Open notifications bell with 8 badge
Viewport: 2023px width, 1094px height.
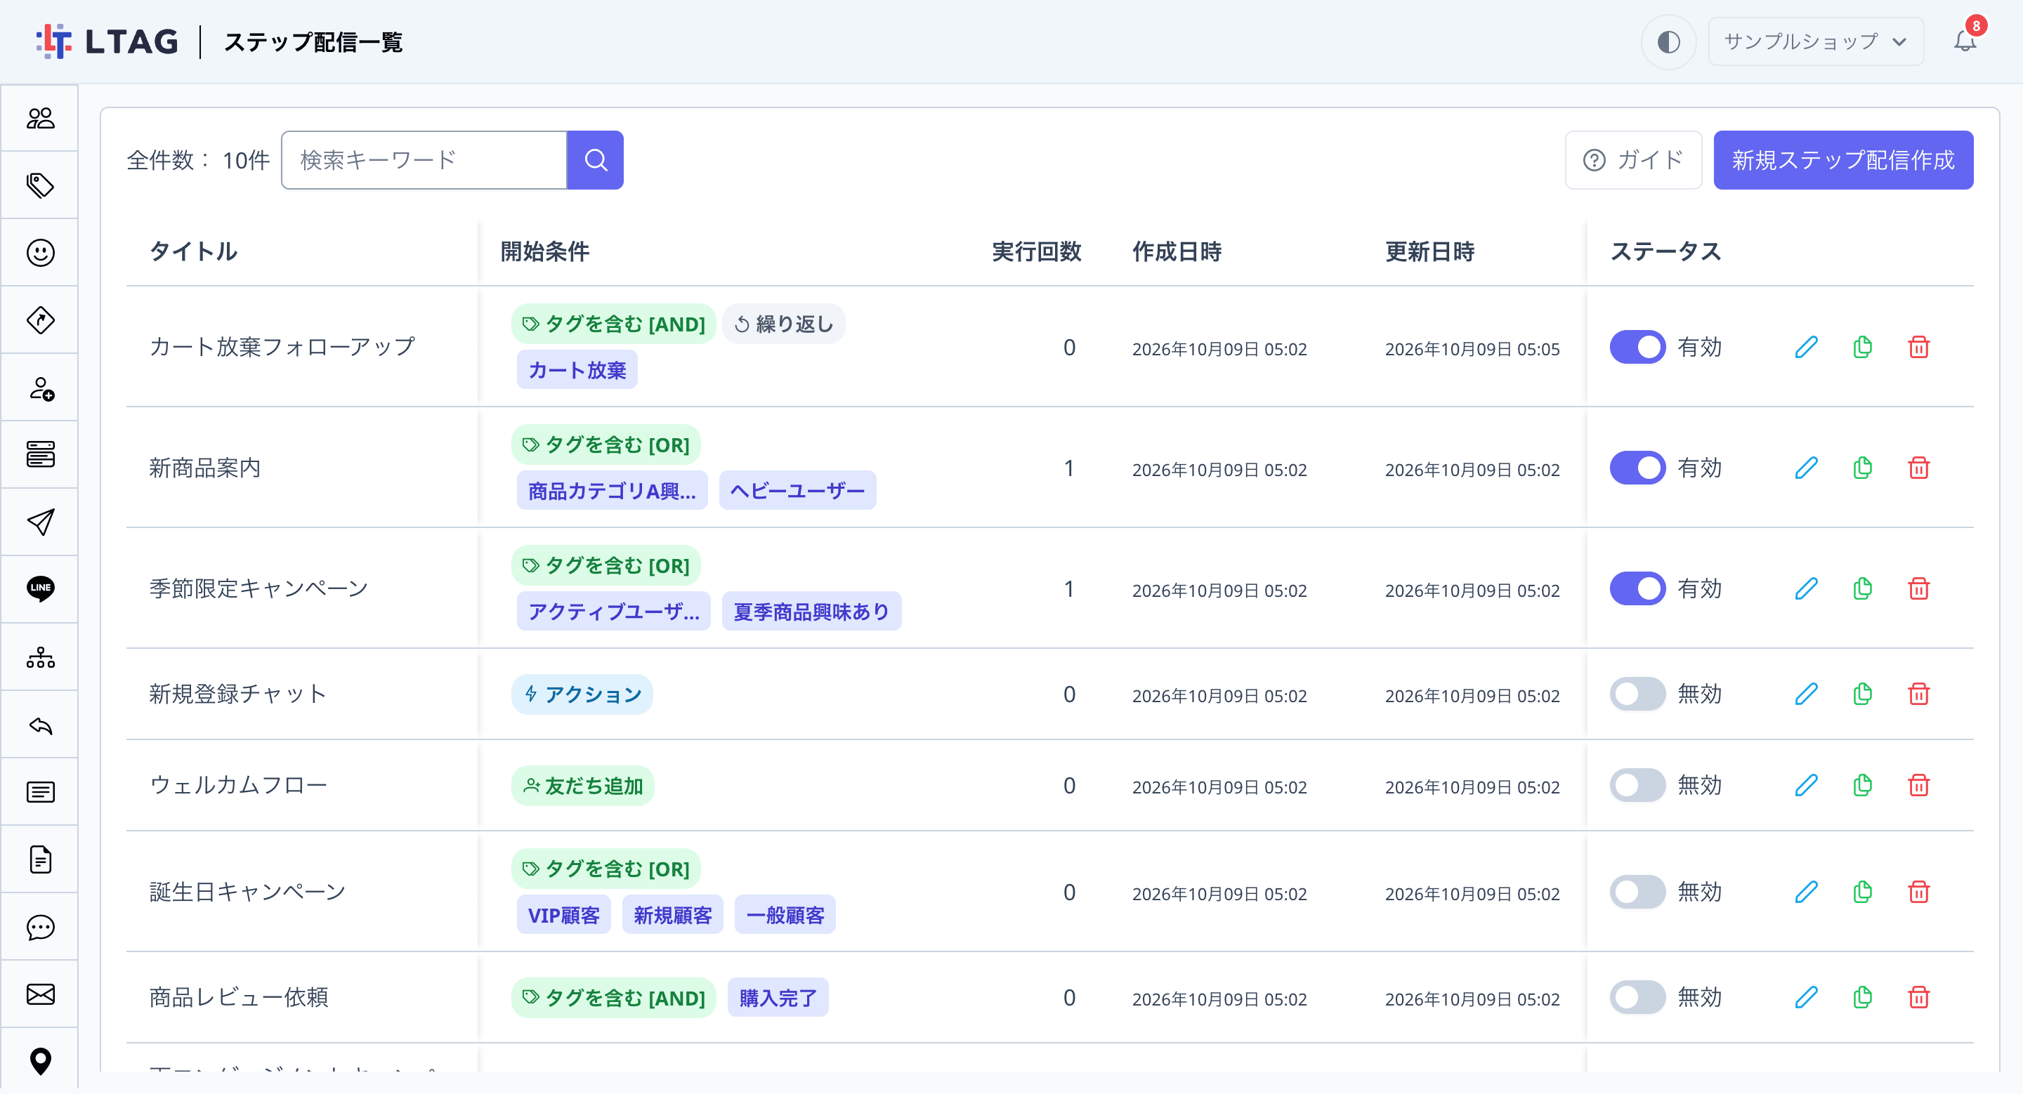pos(1965,39)
